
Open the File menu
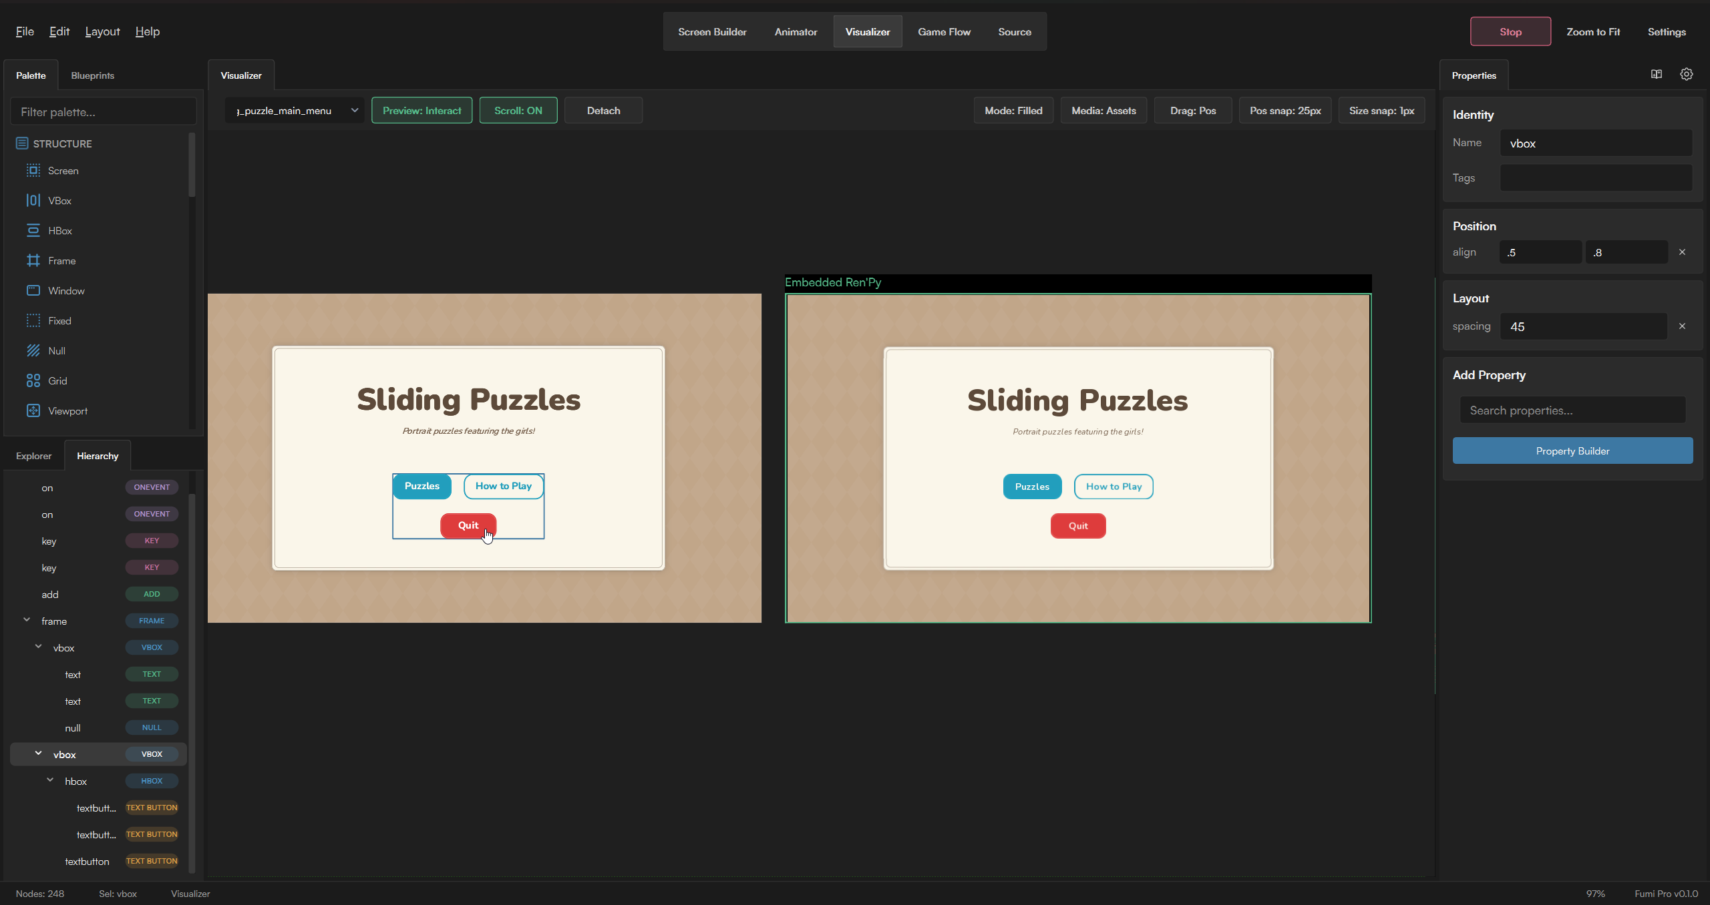25,31
